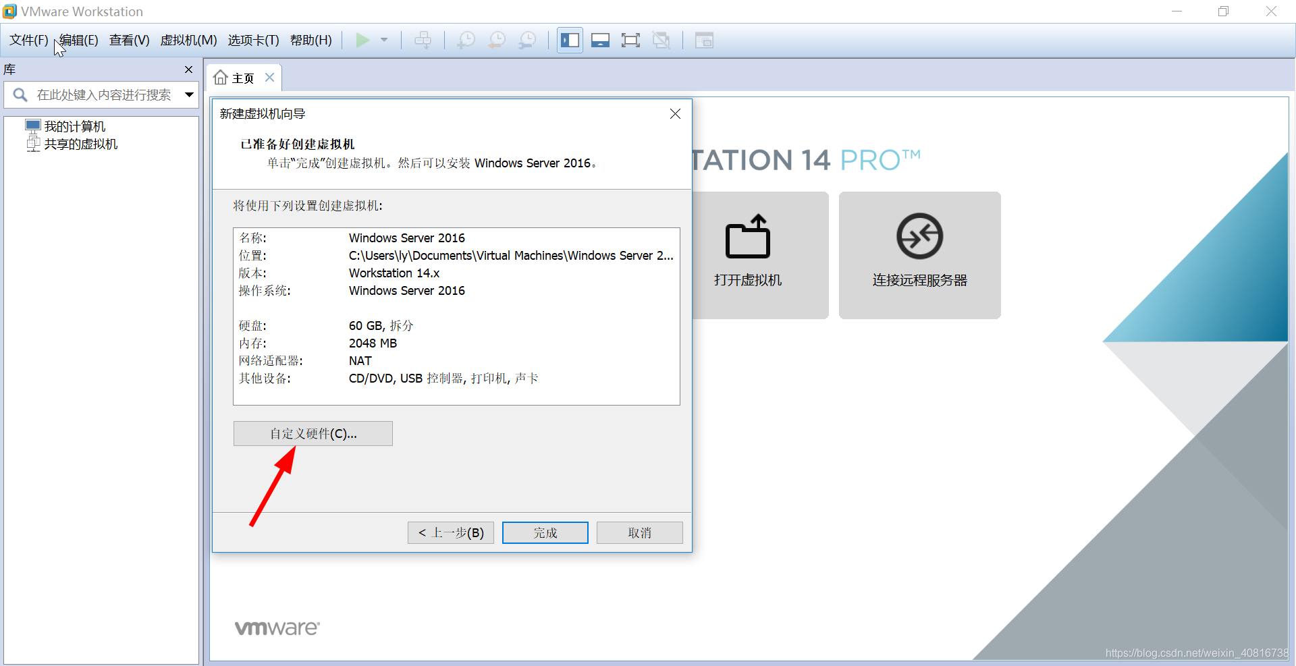Viewport: 1296px width, 666px height.
Task: Close the 新建虚拟机向导 dialog
Action: click(x=675, y=114)
